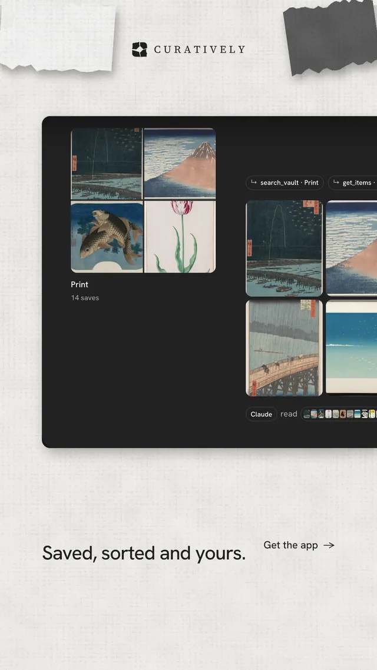Click the row of tiny read thumbnails

339,414
